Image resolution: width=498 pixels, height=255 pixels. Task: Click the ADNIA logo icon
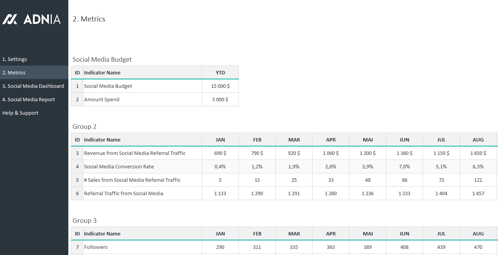point(10,19)
